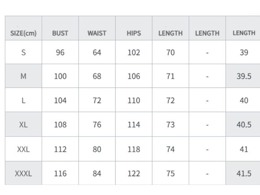Select hips value 122
260x195 pixels.
pos(134,173)
